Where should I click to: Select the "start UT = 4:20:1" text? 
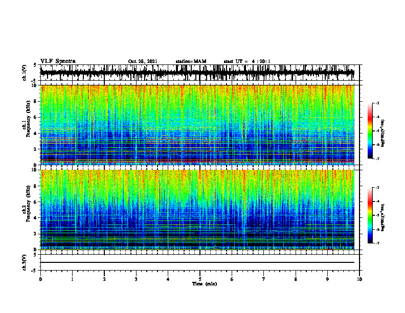[247, 61]
